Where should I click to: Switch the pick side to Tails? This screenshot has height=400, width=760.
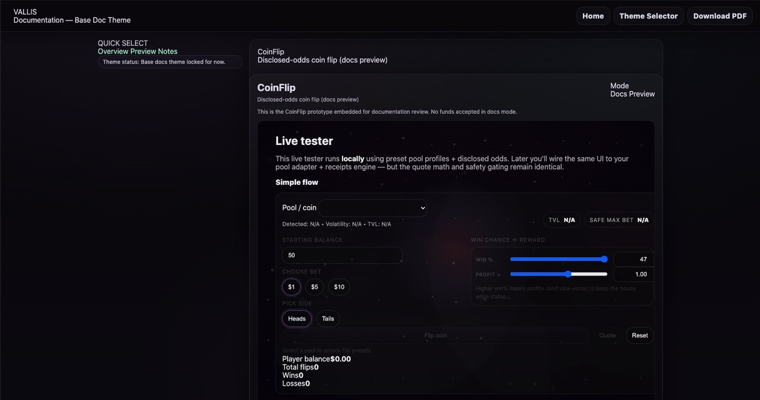click(x=328, y=319)
